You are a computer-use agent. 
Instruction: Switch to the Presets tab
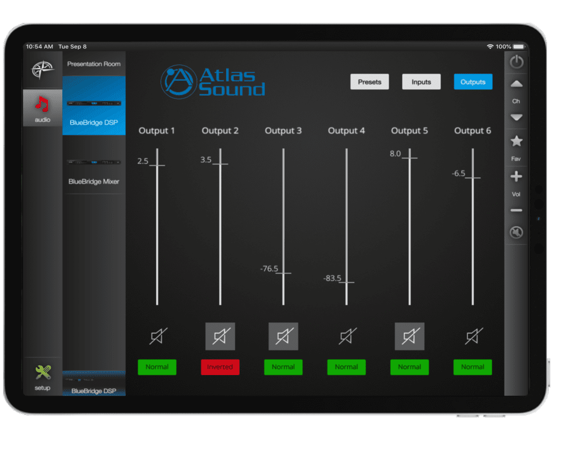(x=369, y=82)
